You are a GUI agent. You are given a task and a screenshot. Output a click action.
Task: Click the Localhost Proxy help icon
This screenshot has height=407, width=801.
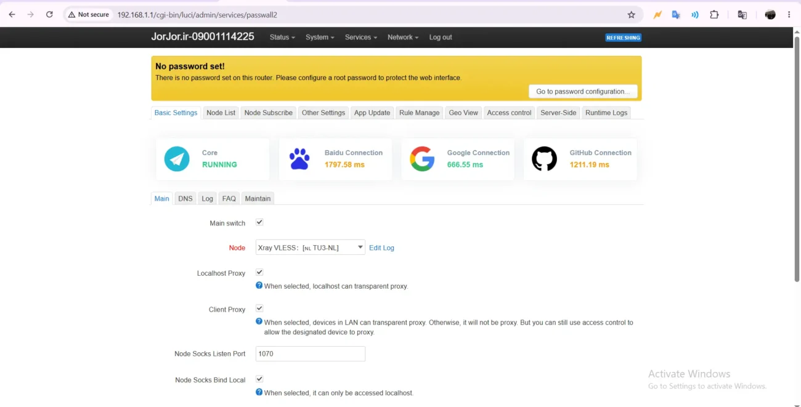pos(259,286)
